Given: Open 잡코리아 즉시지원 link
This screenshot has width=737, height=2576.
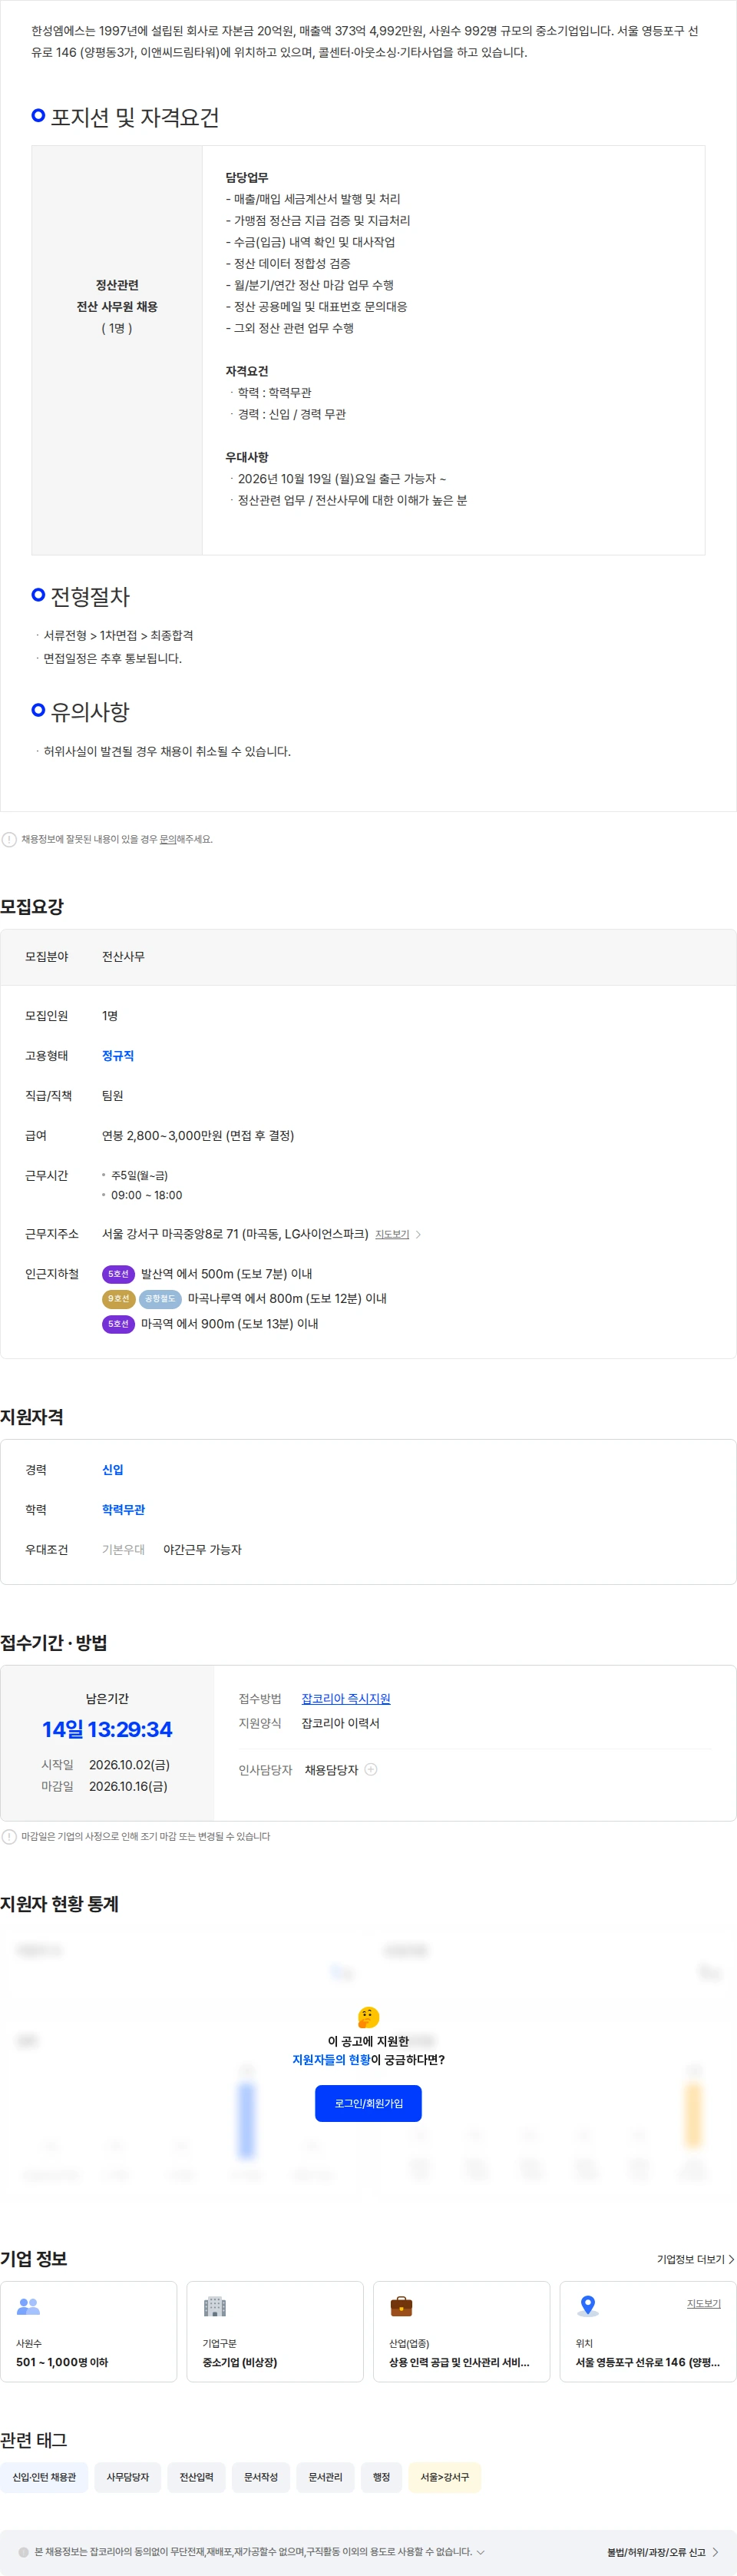Looking at the screenshot, I should point(345,1698).
